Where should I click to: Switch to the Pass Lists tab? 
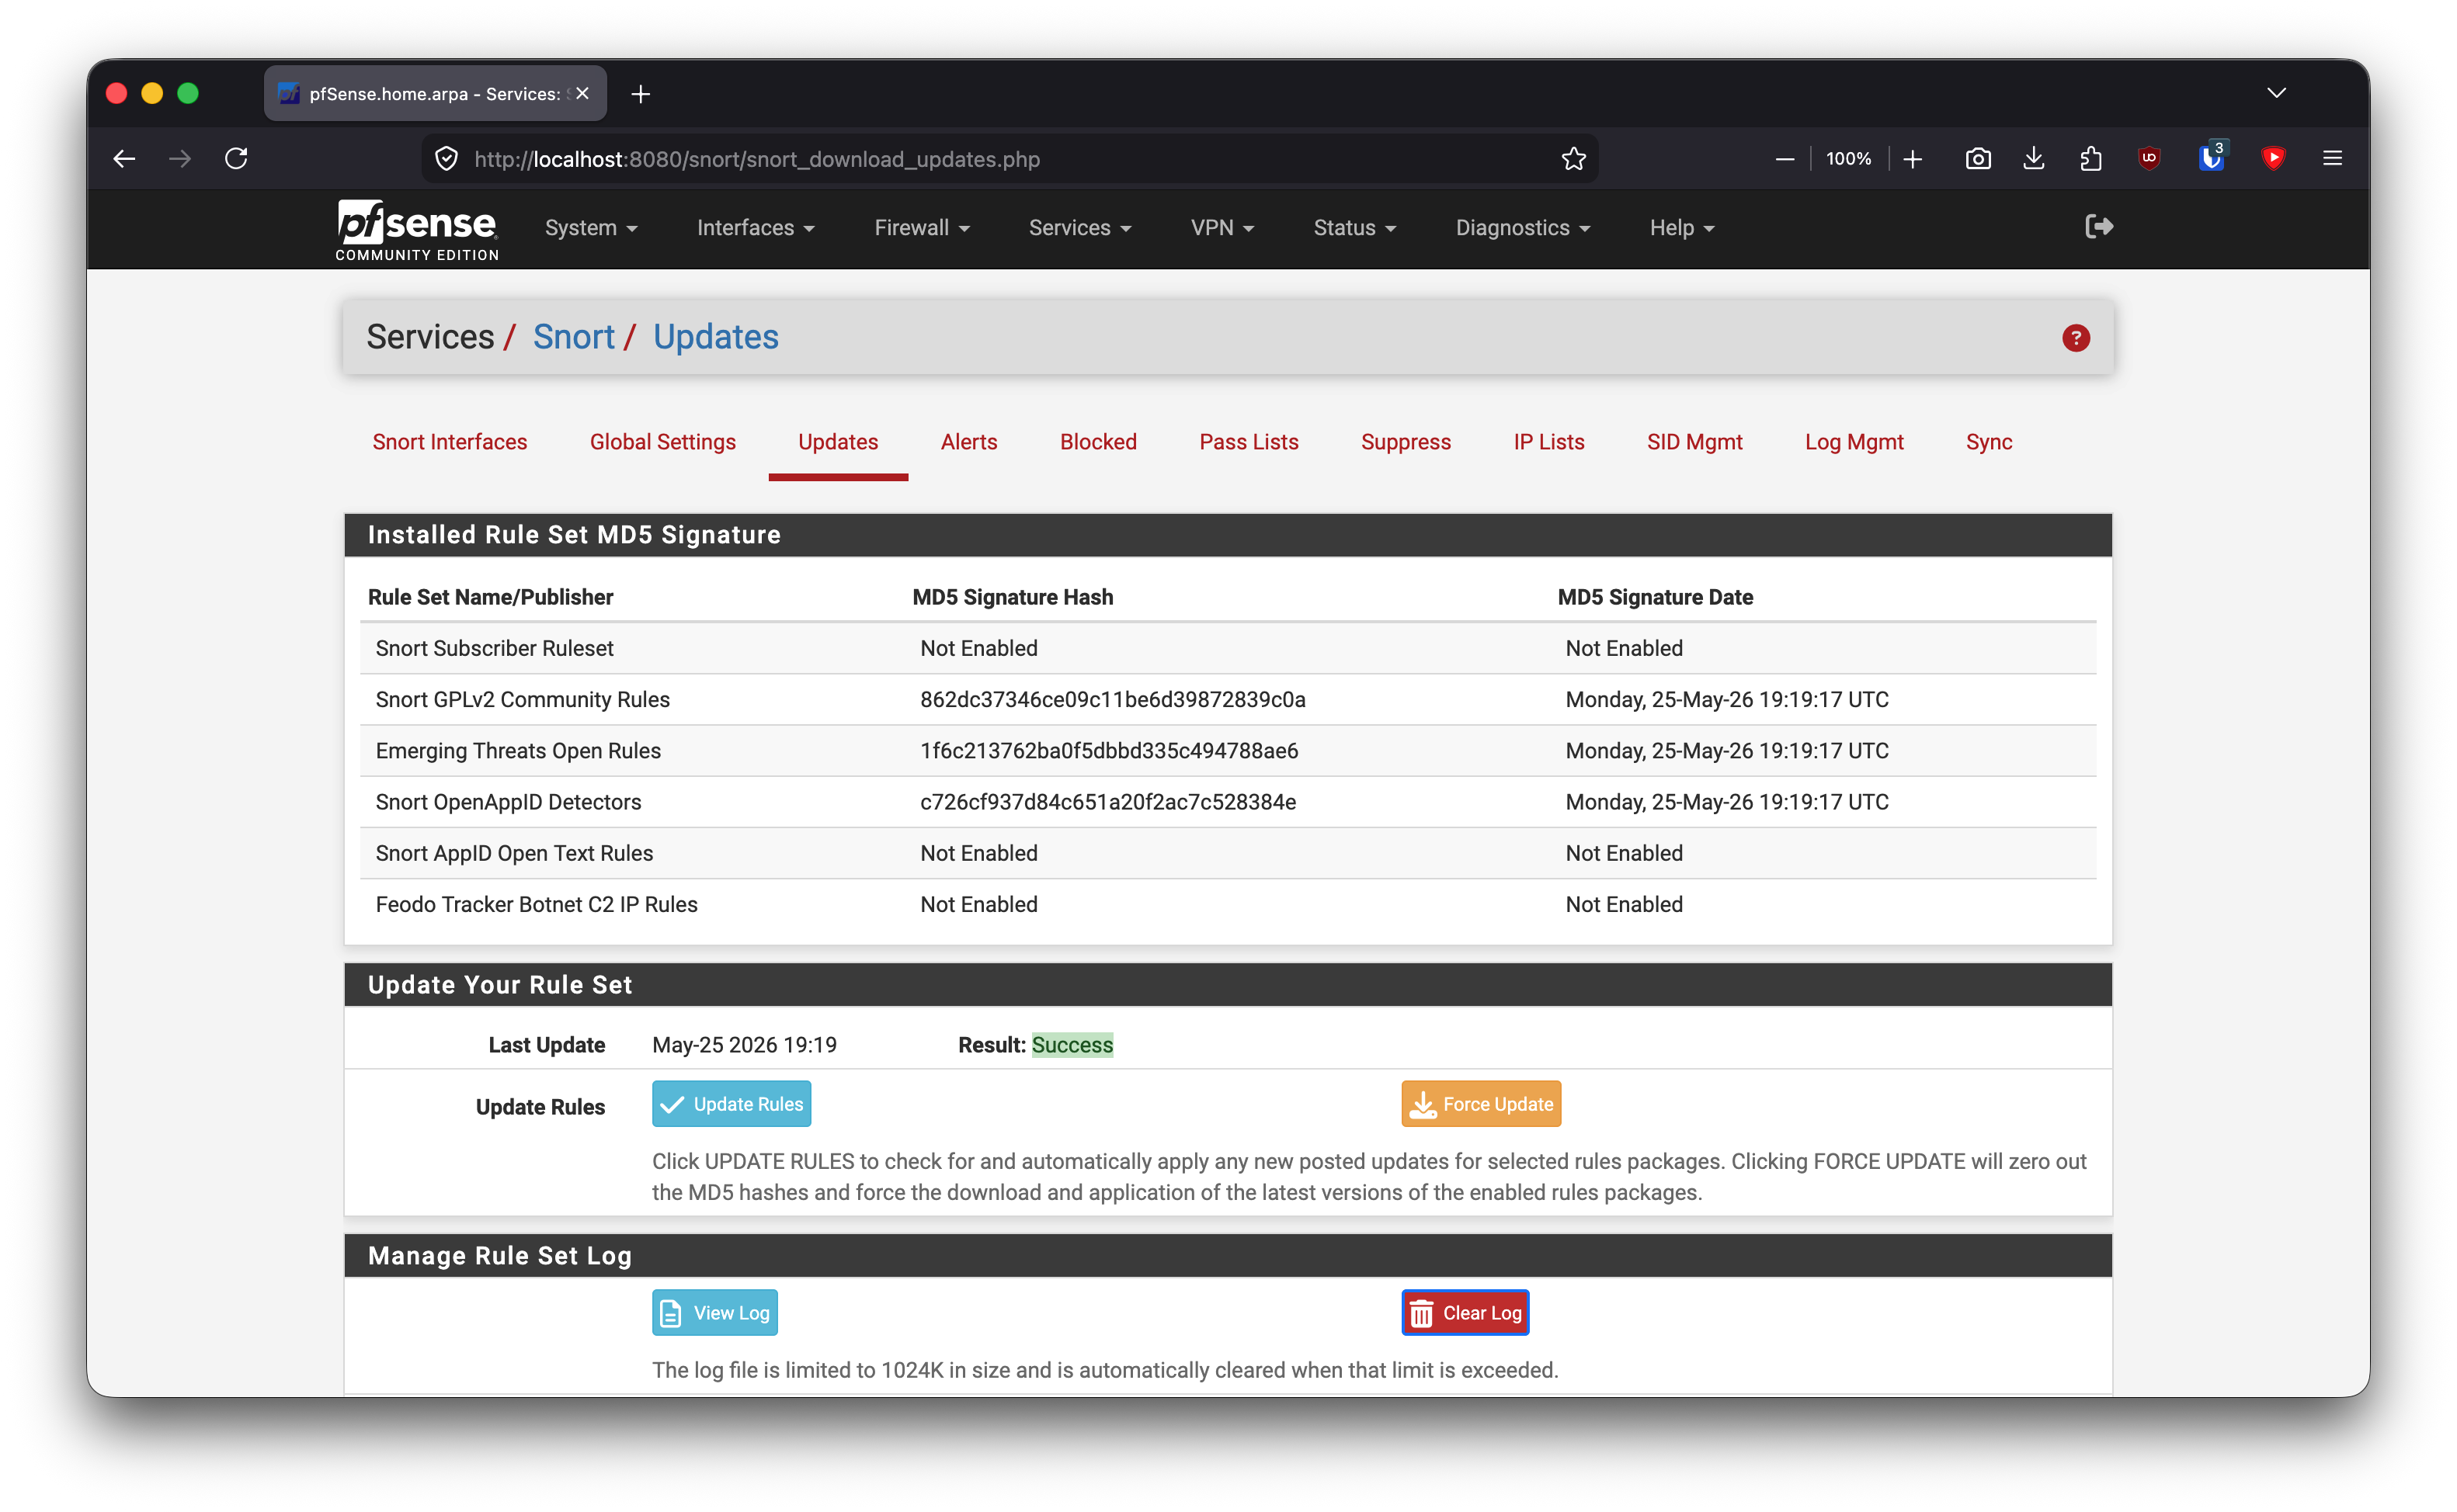1249,442
